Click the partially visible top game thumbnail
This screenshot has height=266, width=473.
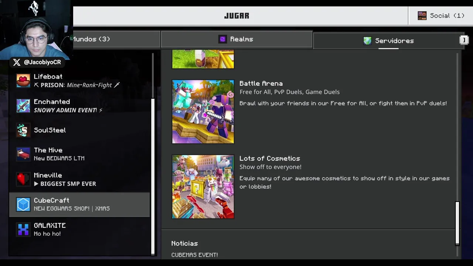pos(203,59)
